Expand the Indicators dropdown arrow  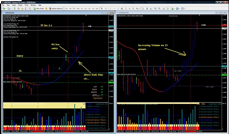[x=174, y=9]
